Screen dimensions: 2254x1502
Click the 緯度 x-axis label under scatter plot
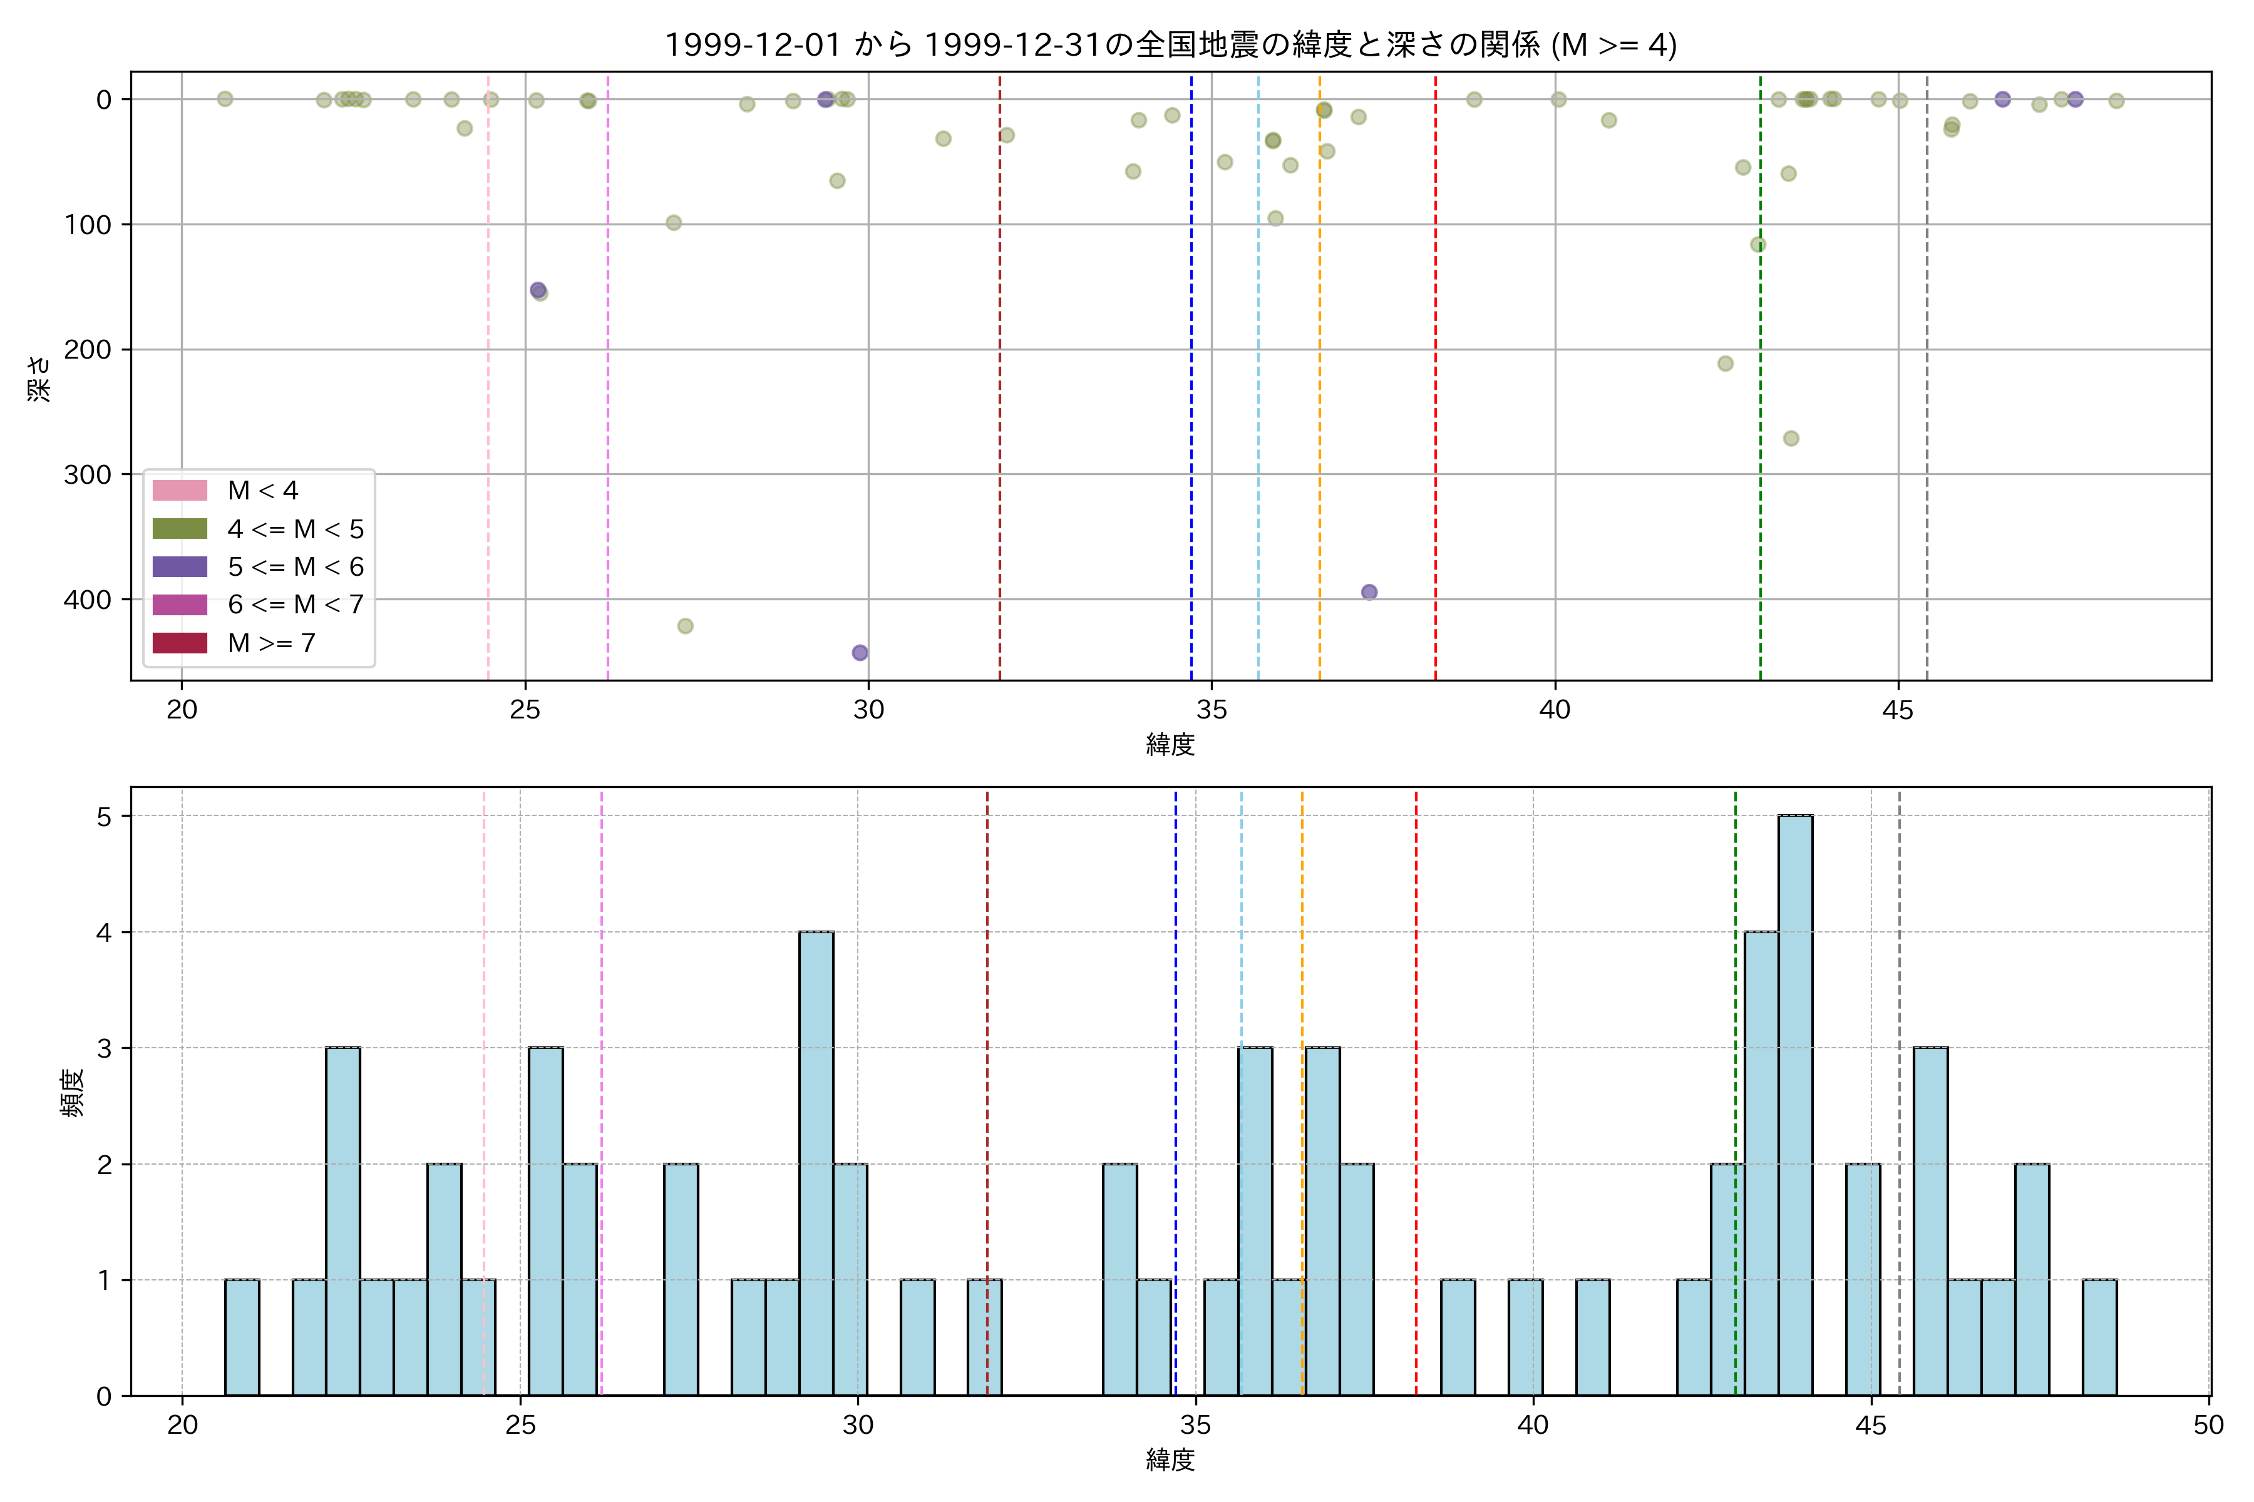[x=1170, y=744]
